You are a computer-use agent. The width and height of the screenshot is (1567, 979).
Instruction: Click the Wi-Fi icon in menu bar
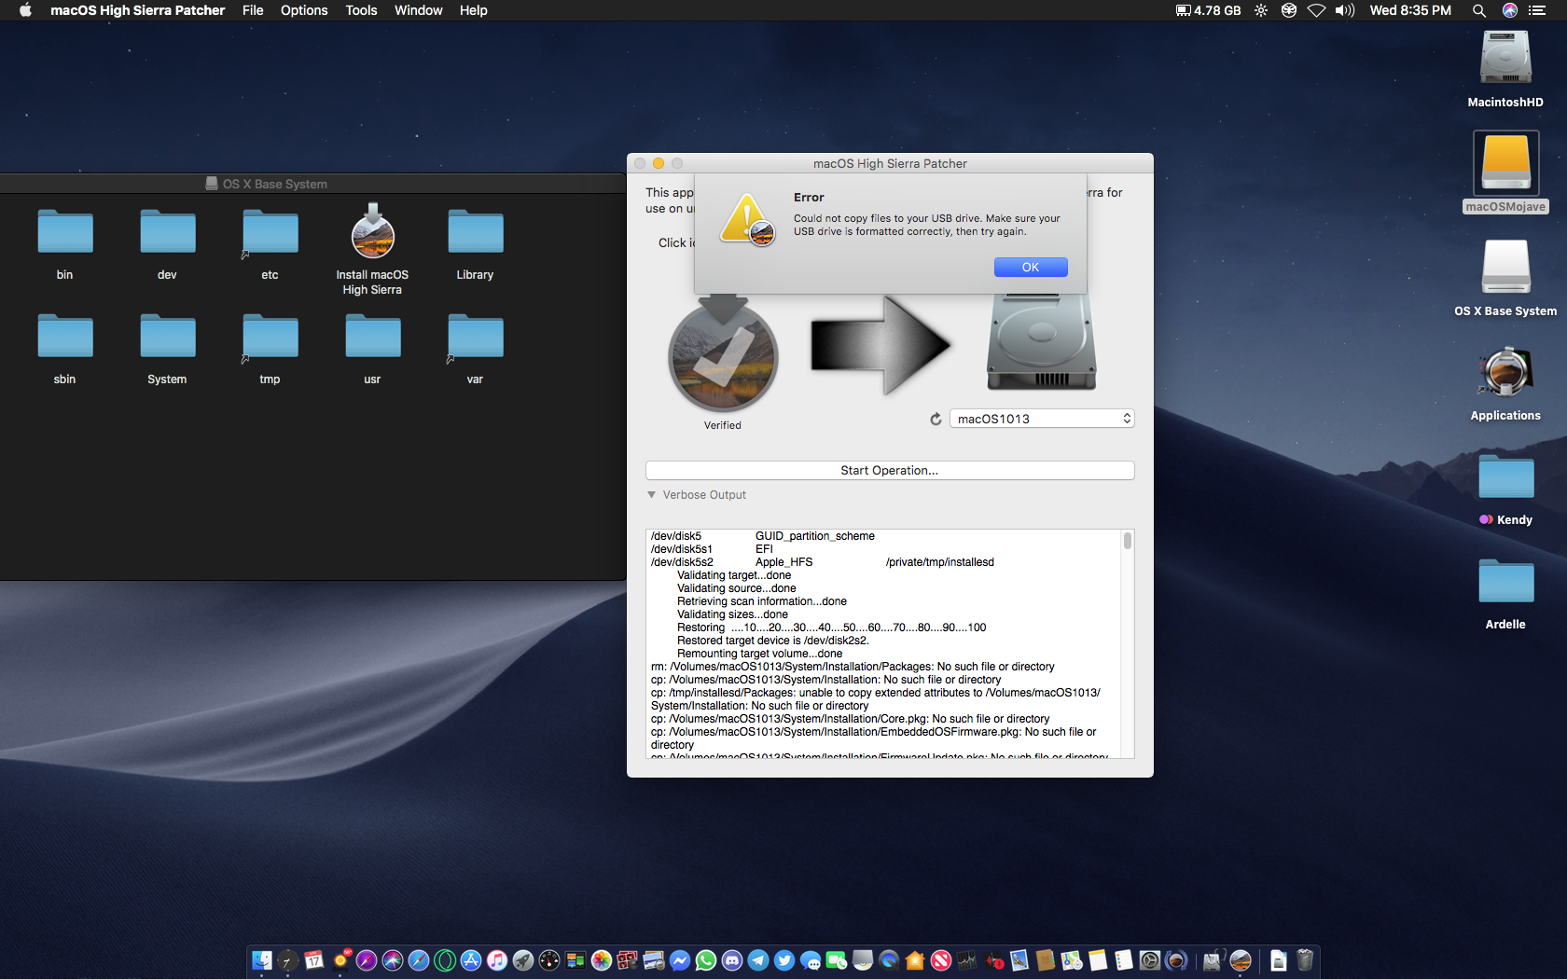(1316, 10)
